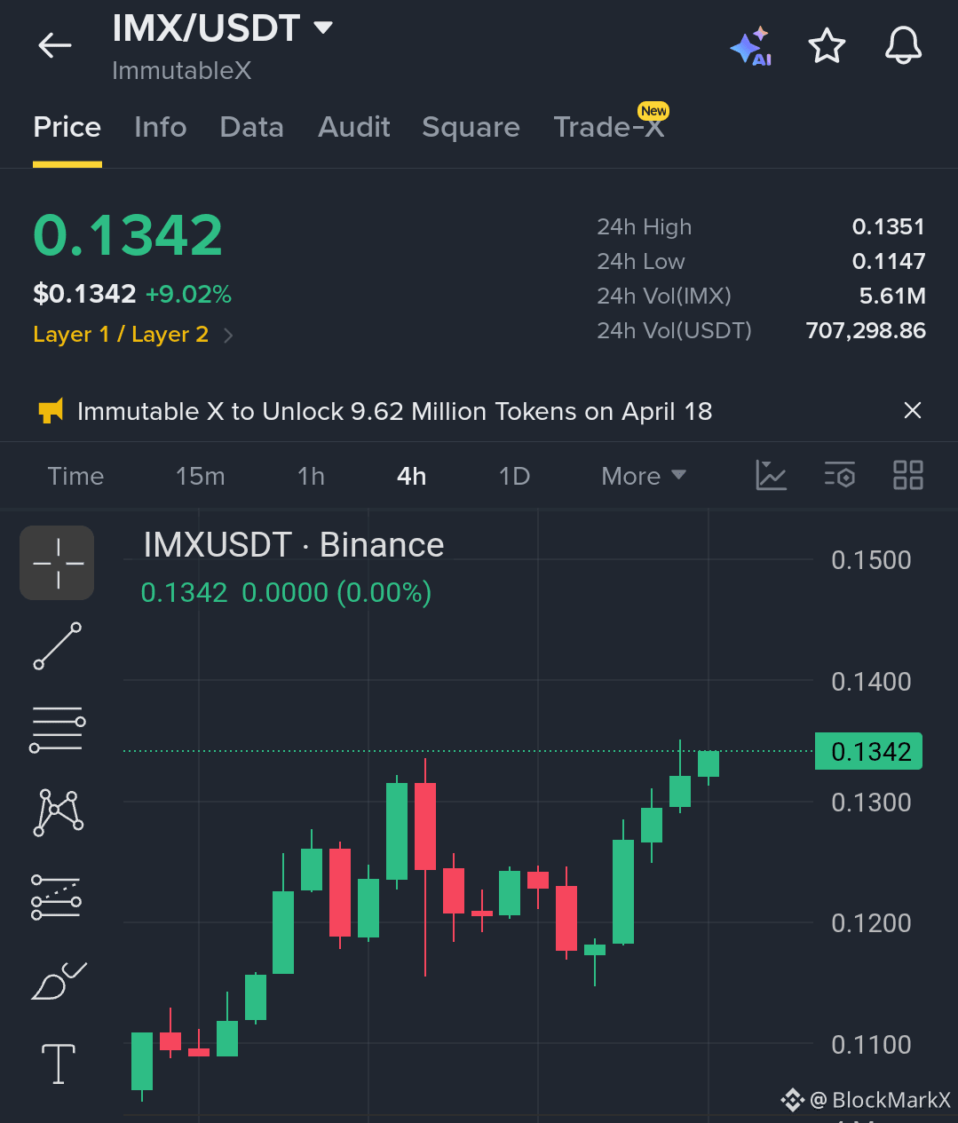958x1123 pixels.
Task: Tap the 24h High value 0.1351
Action: (x=888, y=226)
